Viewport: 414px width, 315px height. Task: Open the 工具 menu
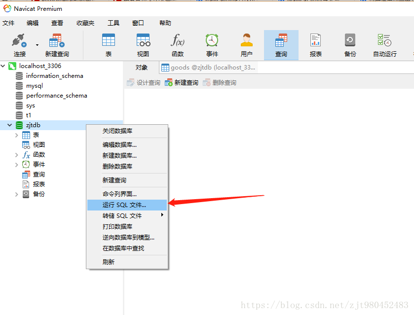[x=113, y=23]
